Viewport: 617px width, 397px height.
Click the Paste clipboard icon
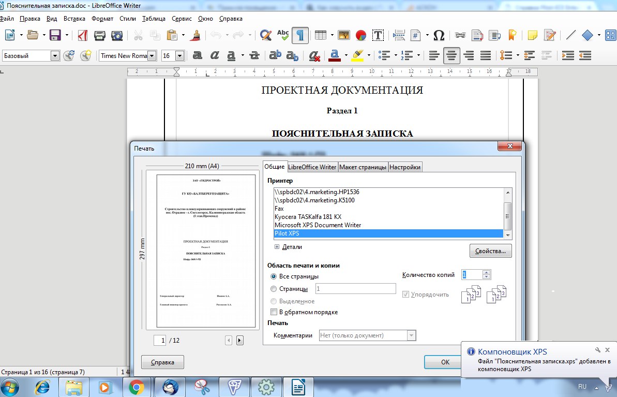(x=172, y=35)
